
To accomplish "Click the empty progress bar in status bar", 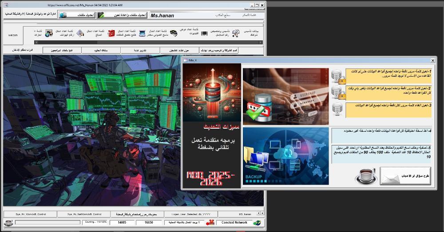I will coord(48,223).
